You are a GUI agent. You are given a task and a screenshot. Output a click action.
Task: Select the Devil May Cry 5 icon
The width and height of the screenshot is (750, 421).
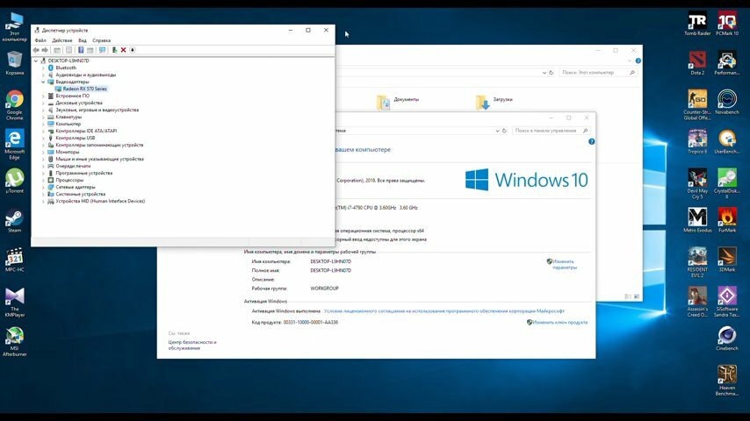click(x=697, y=184)
